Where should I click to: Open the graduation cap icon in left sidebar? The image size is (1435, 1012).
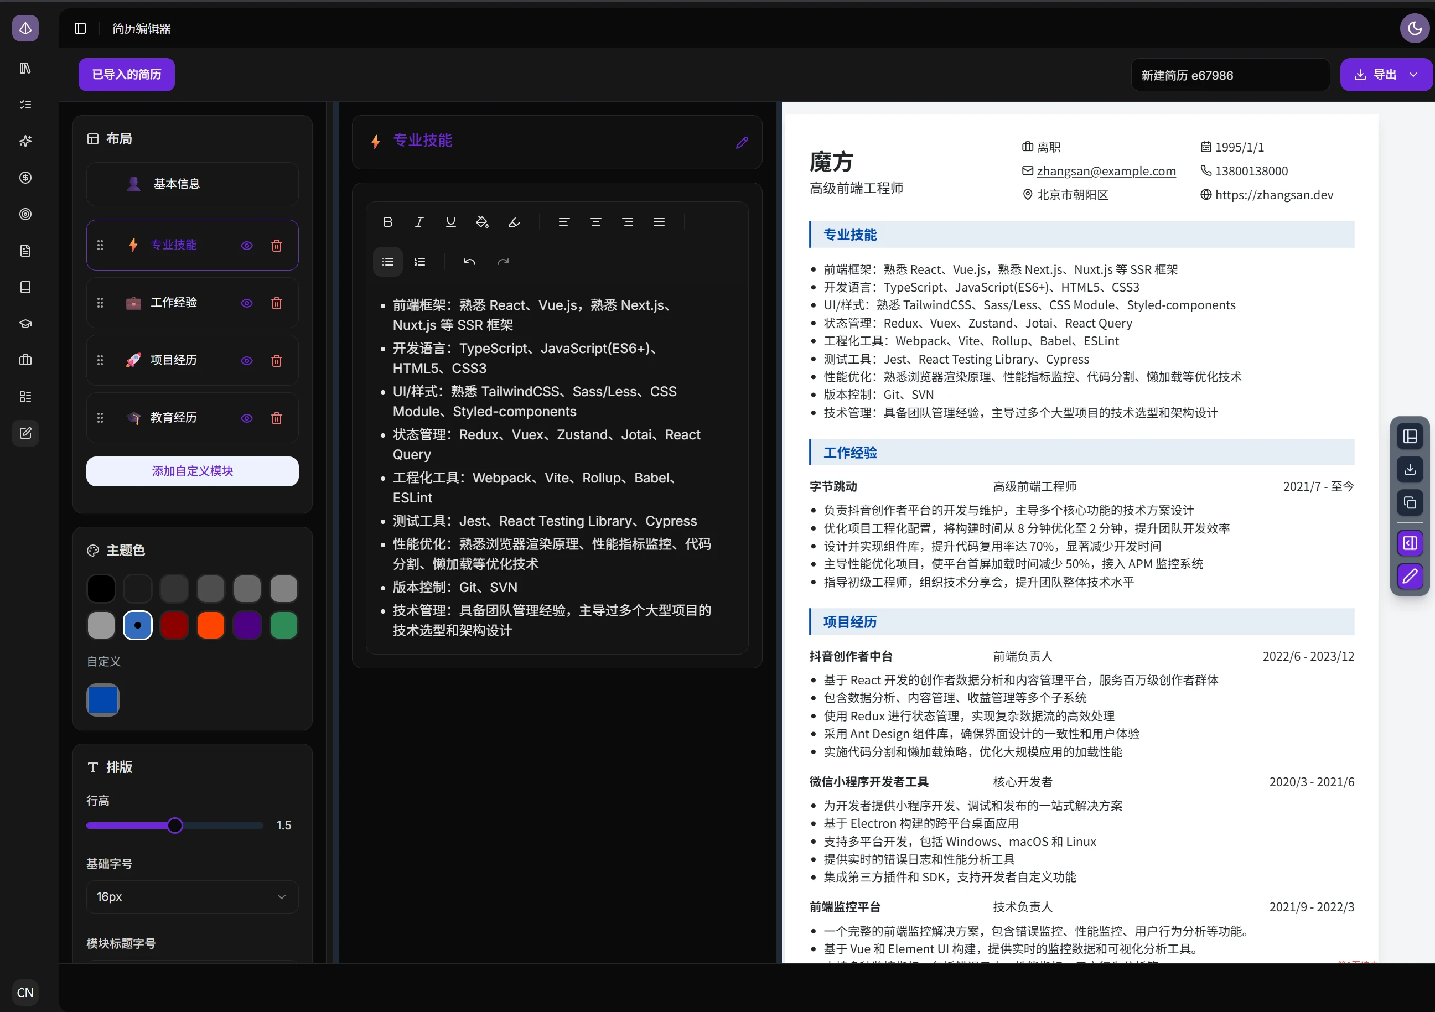[x=25, y=324]
